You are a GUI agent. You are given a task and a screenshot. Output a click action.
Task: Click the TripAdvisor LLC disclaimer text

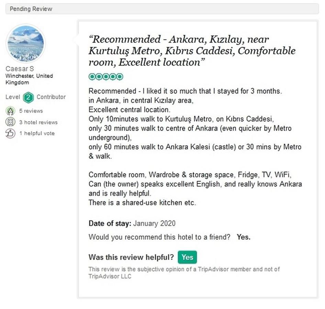click(184, 273)
